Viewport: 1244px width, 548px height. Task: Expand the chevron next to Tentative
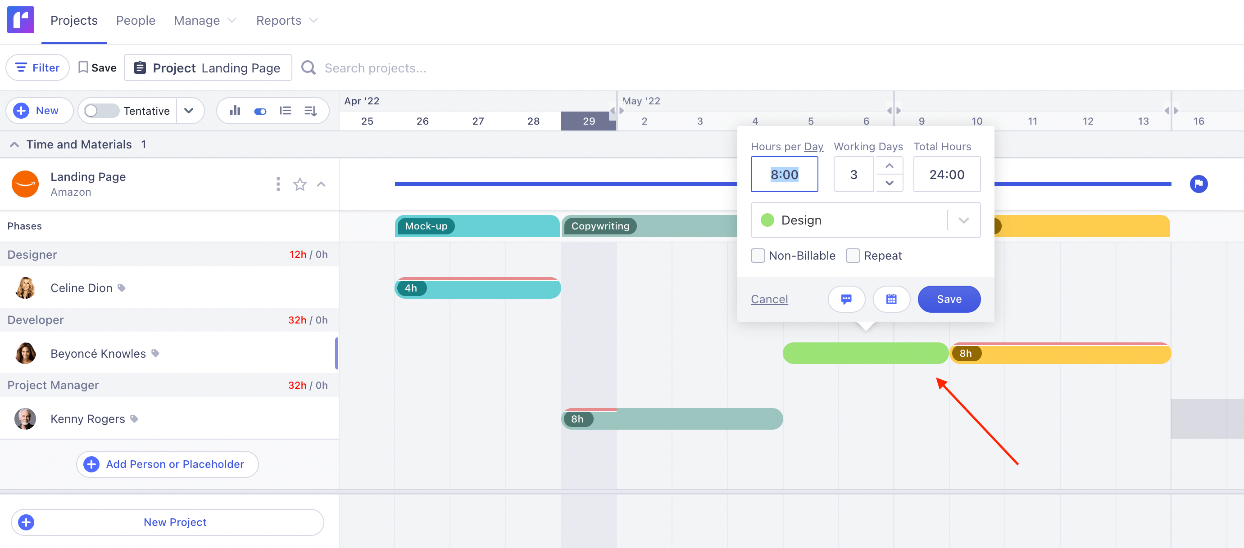tap(189, 111)
